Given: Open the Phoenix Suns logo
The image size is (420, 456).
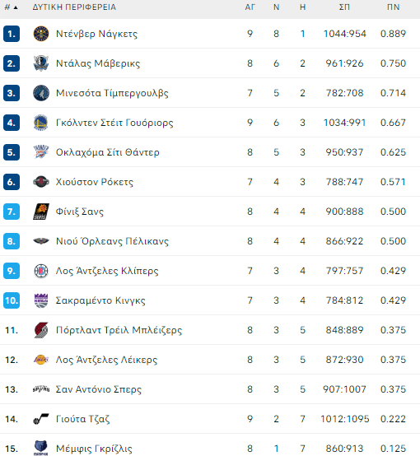Looking at the screenshot, I should tap(41, 212).
